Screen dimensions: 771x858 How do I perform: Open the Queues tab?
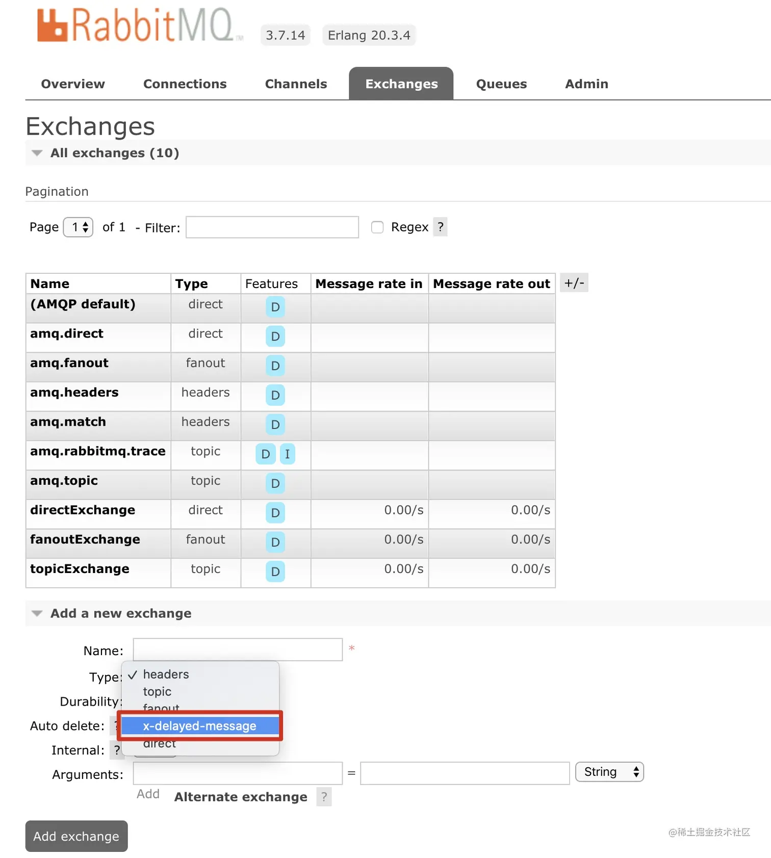point(502,84)
